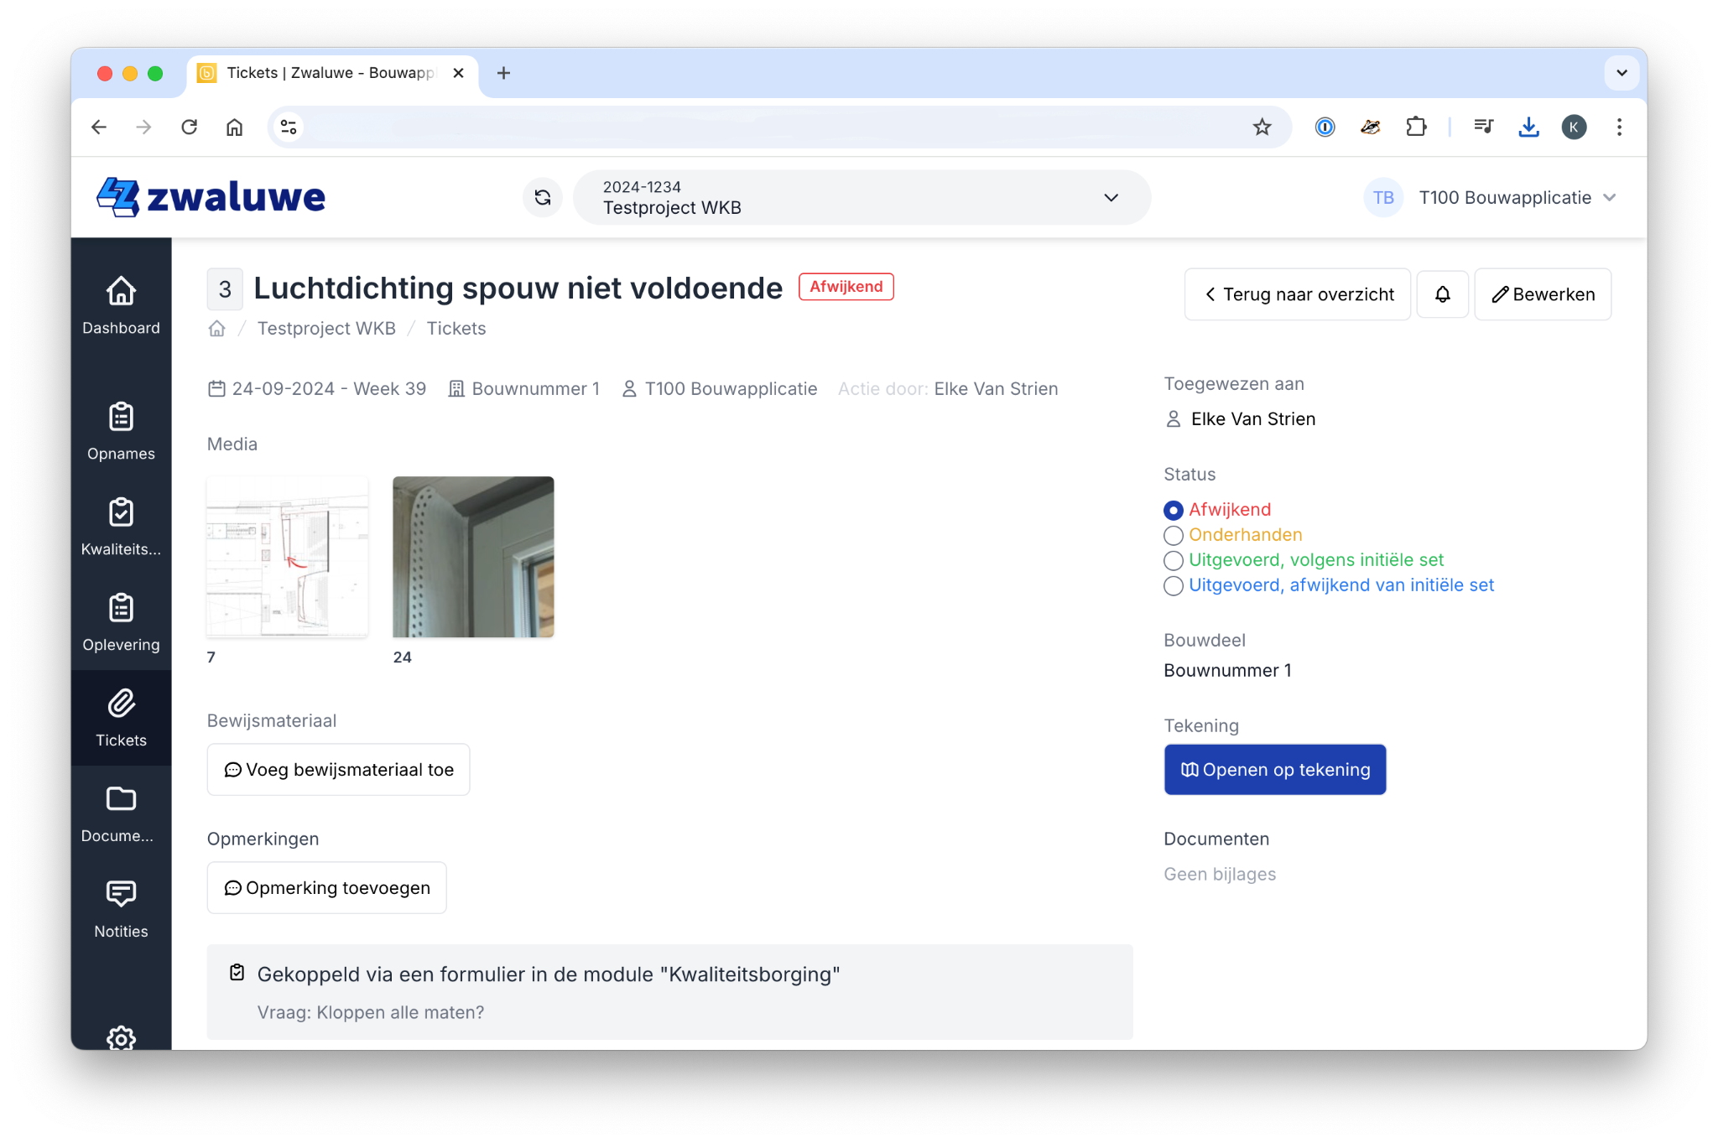Close the Tickets browser tab

[458, 73]
